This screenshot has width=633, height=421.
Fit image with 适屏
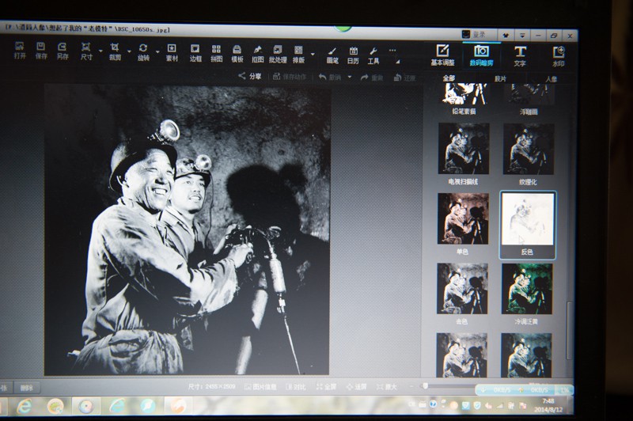click(x=356, y=387)
